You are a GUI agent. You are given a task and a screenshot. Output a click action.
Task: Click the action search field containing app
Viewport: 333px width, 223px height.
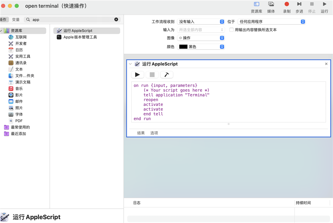pyautogui.click(x=72, y=20)
